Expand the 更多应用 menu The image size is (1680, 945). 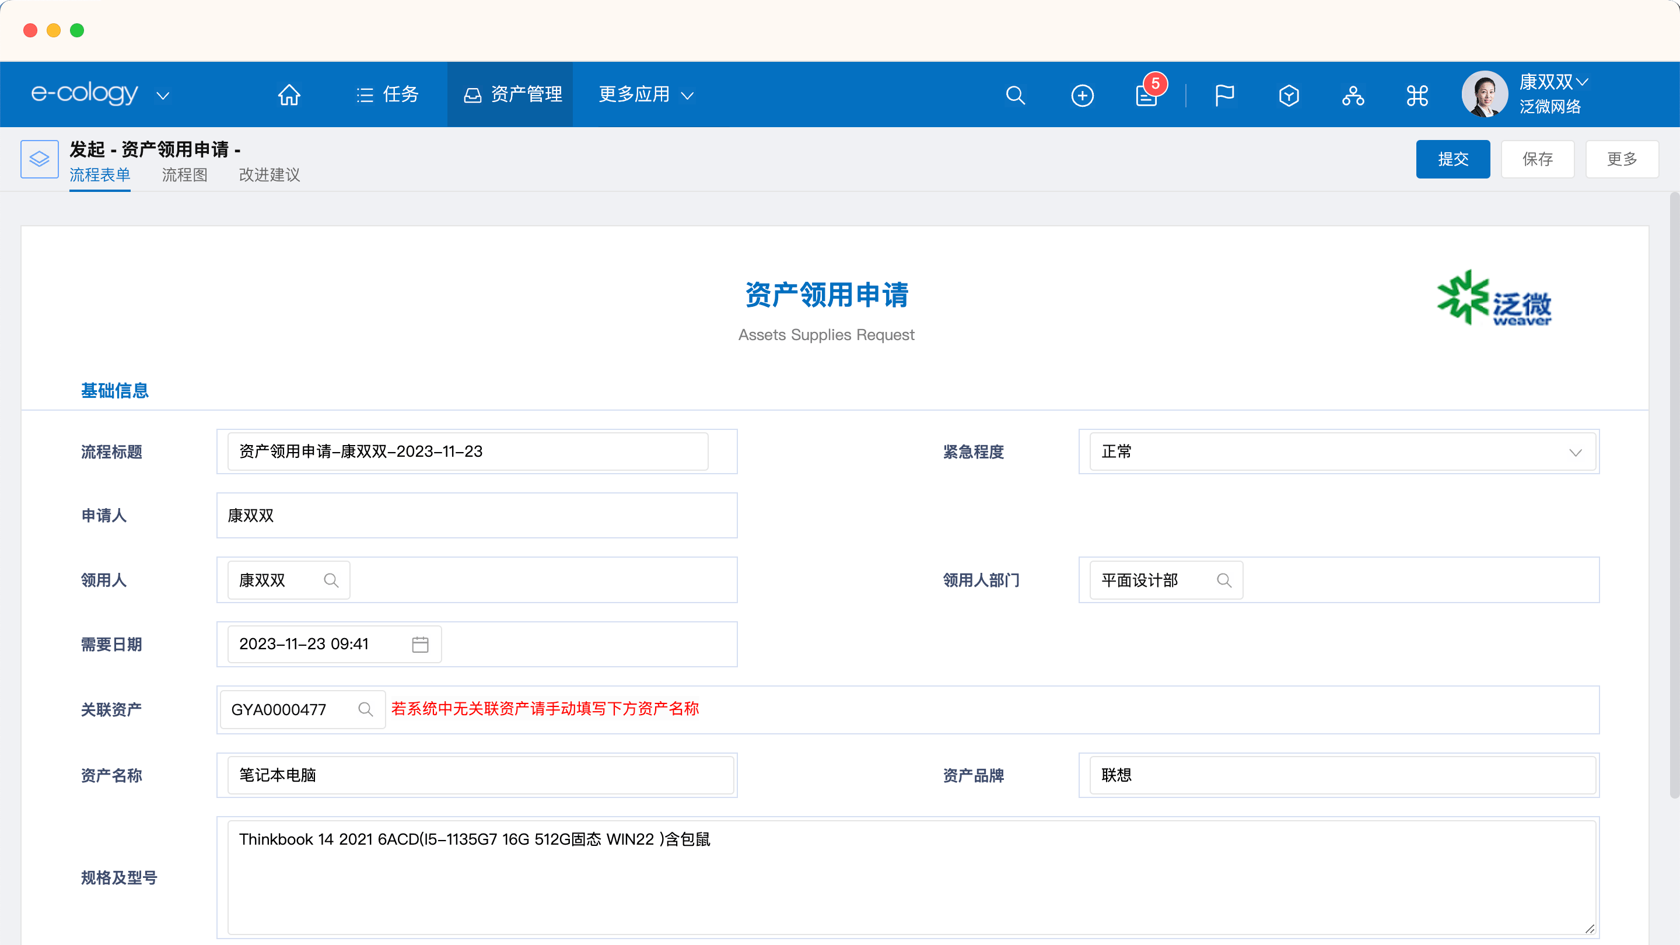pos(646,95)
